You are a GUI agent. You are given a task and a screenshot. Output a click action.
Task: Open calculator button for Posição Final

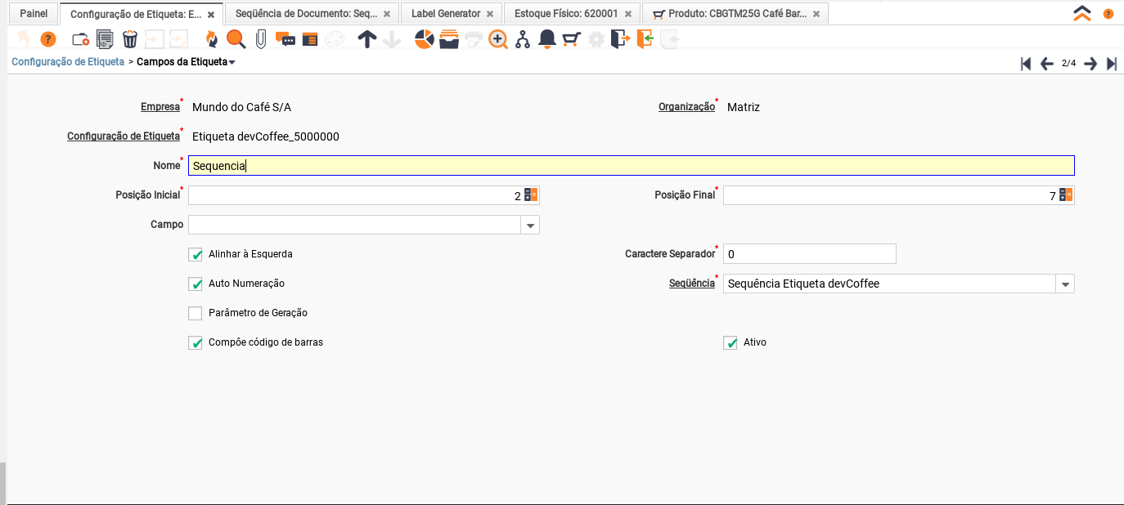pyautogui.click(x=1066, y=195)
